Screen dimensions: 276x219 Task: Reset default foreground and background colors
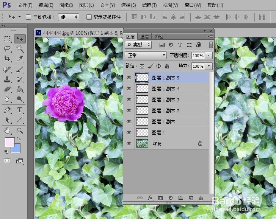coord(6,151)
